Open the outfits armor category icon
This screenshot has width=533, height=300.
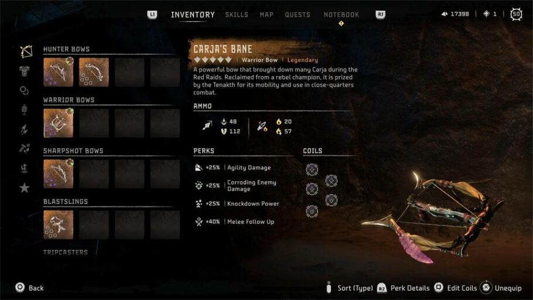click(24, 71)
